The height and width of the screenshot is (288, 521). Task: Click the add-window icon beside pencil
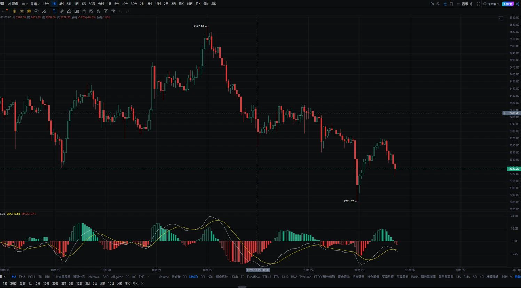(451, 4)
